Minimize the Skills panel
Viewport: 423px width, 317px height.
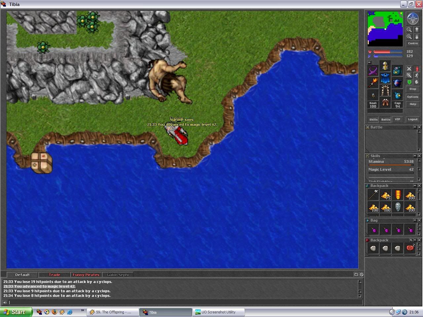click(x=415, y=156)
